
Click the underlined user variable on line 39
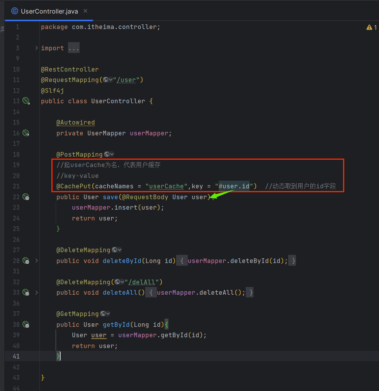coord(99,335)
